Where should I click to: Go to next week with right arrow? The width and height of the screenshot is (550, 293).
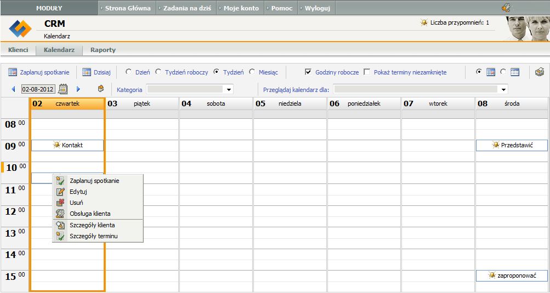(x=78, y=89)
